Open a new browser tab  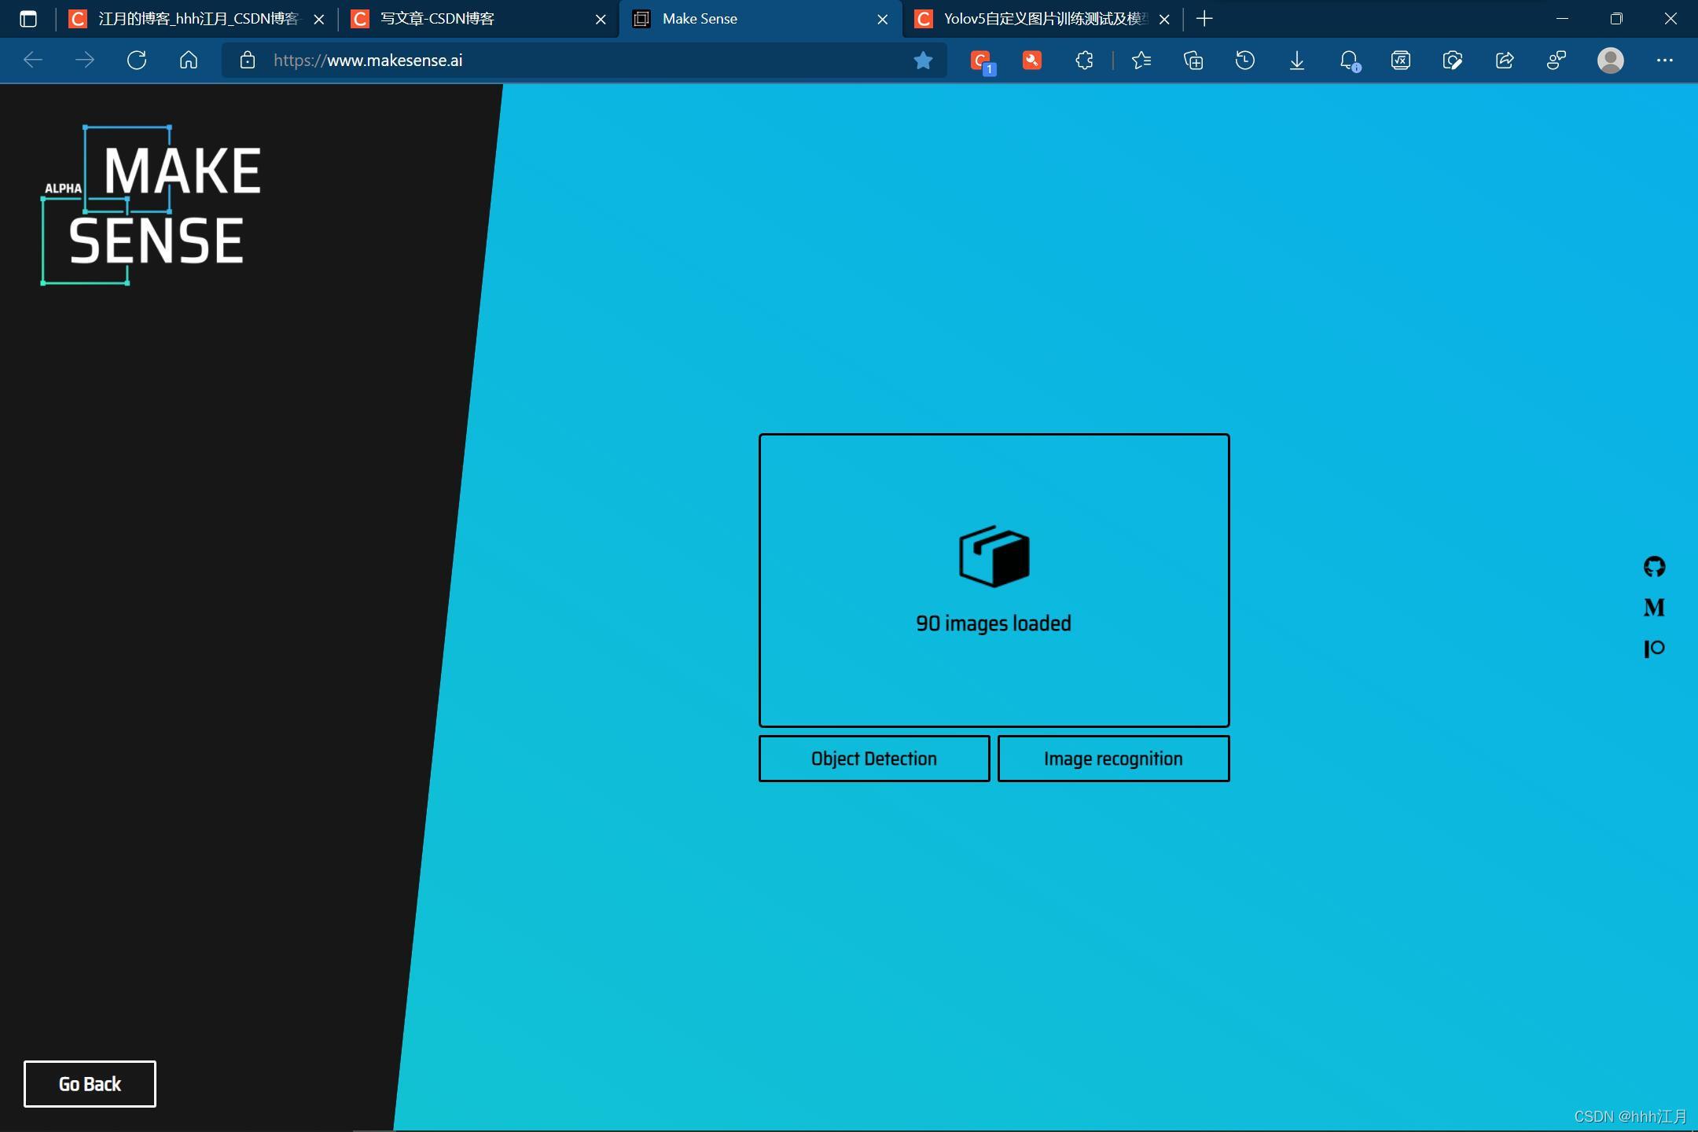(x=1204, y=19)
